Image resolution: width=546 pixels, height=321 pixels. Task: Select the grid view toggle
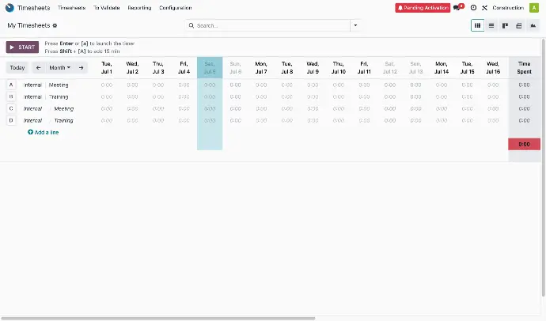[x=477, y=25]
